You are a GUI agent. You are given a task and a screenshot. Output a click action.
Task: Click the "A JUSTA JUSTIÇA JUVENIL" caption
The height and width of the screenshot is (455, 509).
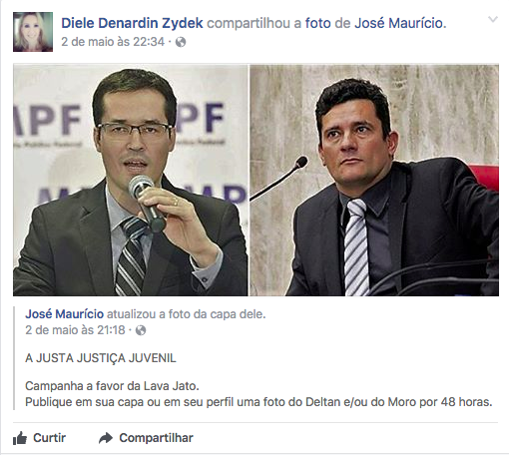point(101,358)
